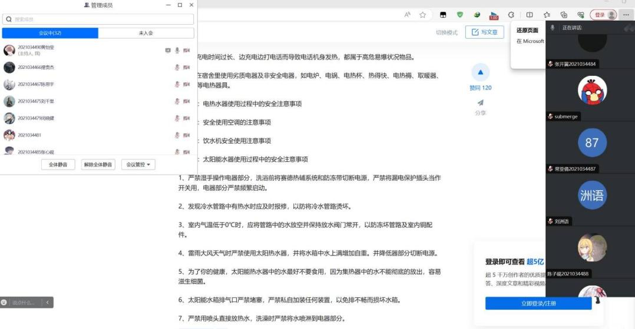
Task: Select the 会议中(32) tab
Action: [50, 33]
